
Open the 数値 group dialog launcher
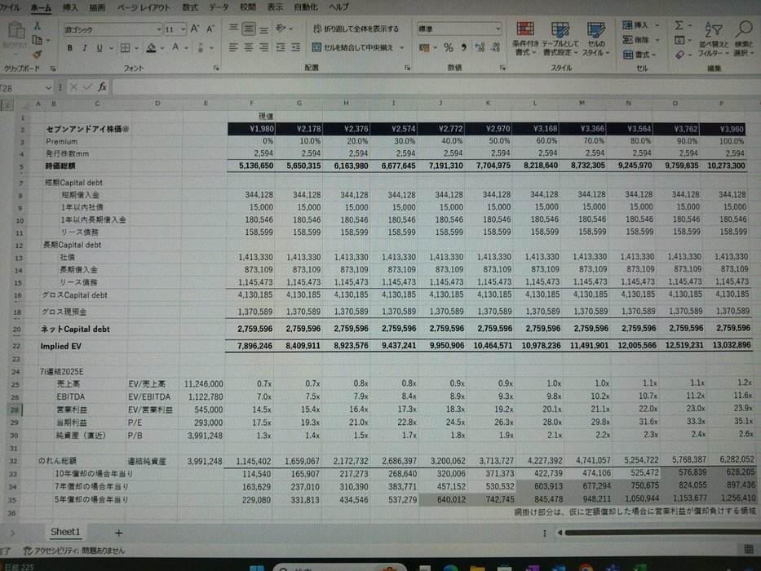coord(502,68)
